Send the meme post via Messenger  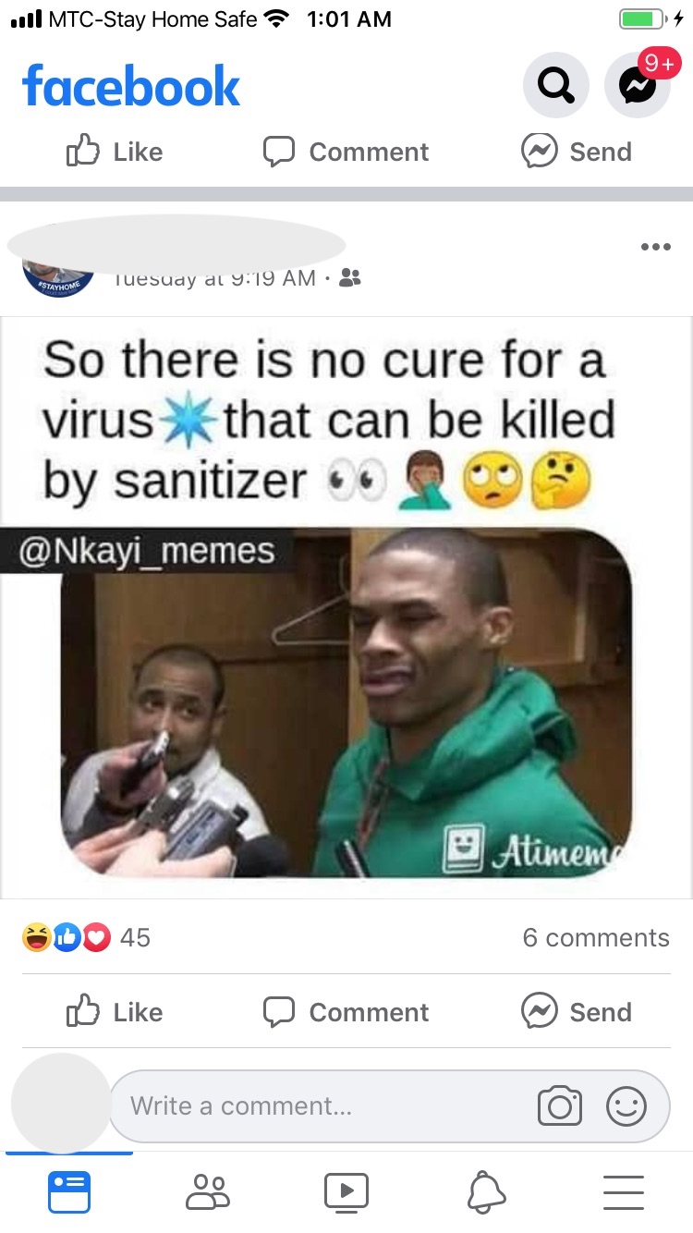[x=577, y=1012]
